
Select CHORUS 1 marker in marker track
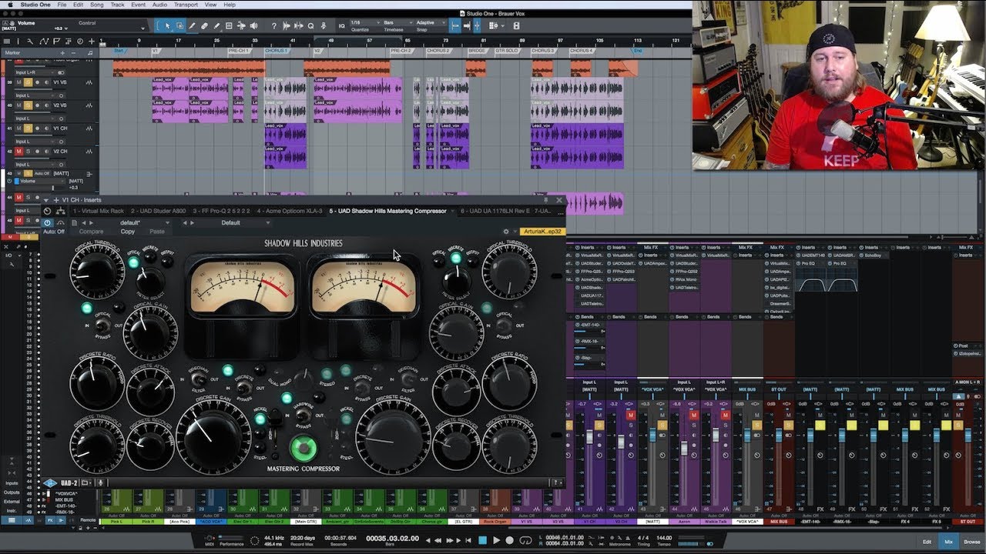pyautogui.click(x=276, y=51)
